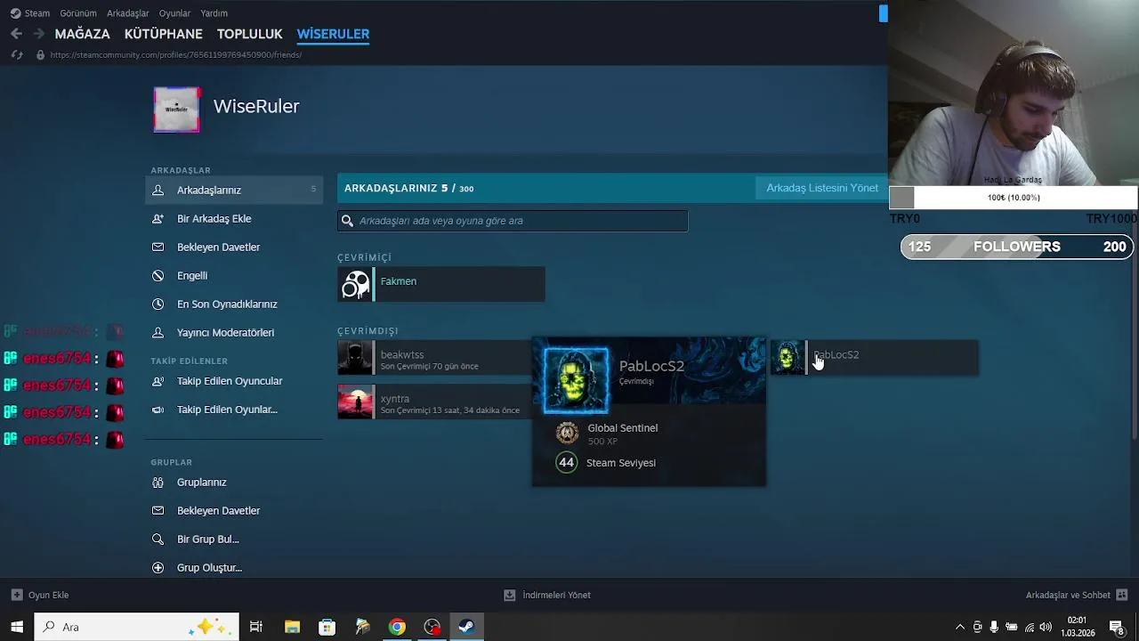1139x641 pixels.
Task: Open Fakmen's avatar
Action: click(x=355, y=285)
